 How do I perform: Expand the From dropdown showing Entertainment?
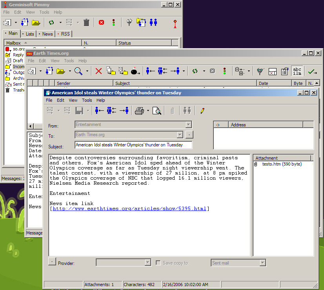[x=188, y=124]
